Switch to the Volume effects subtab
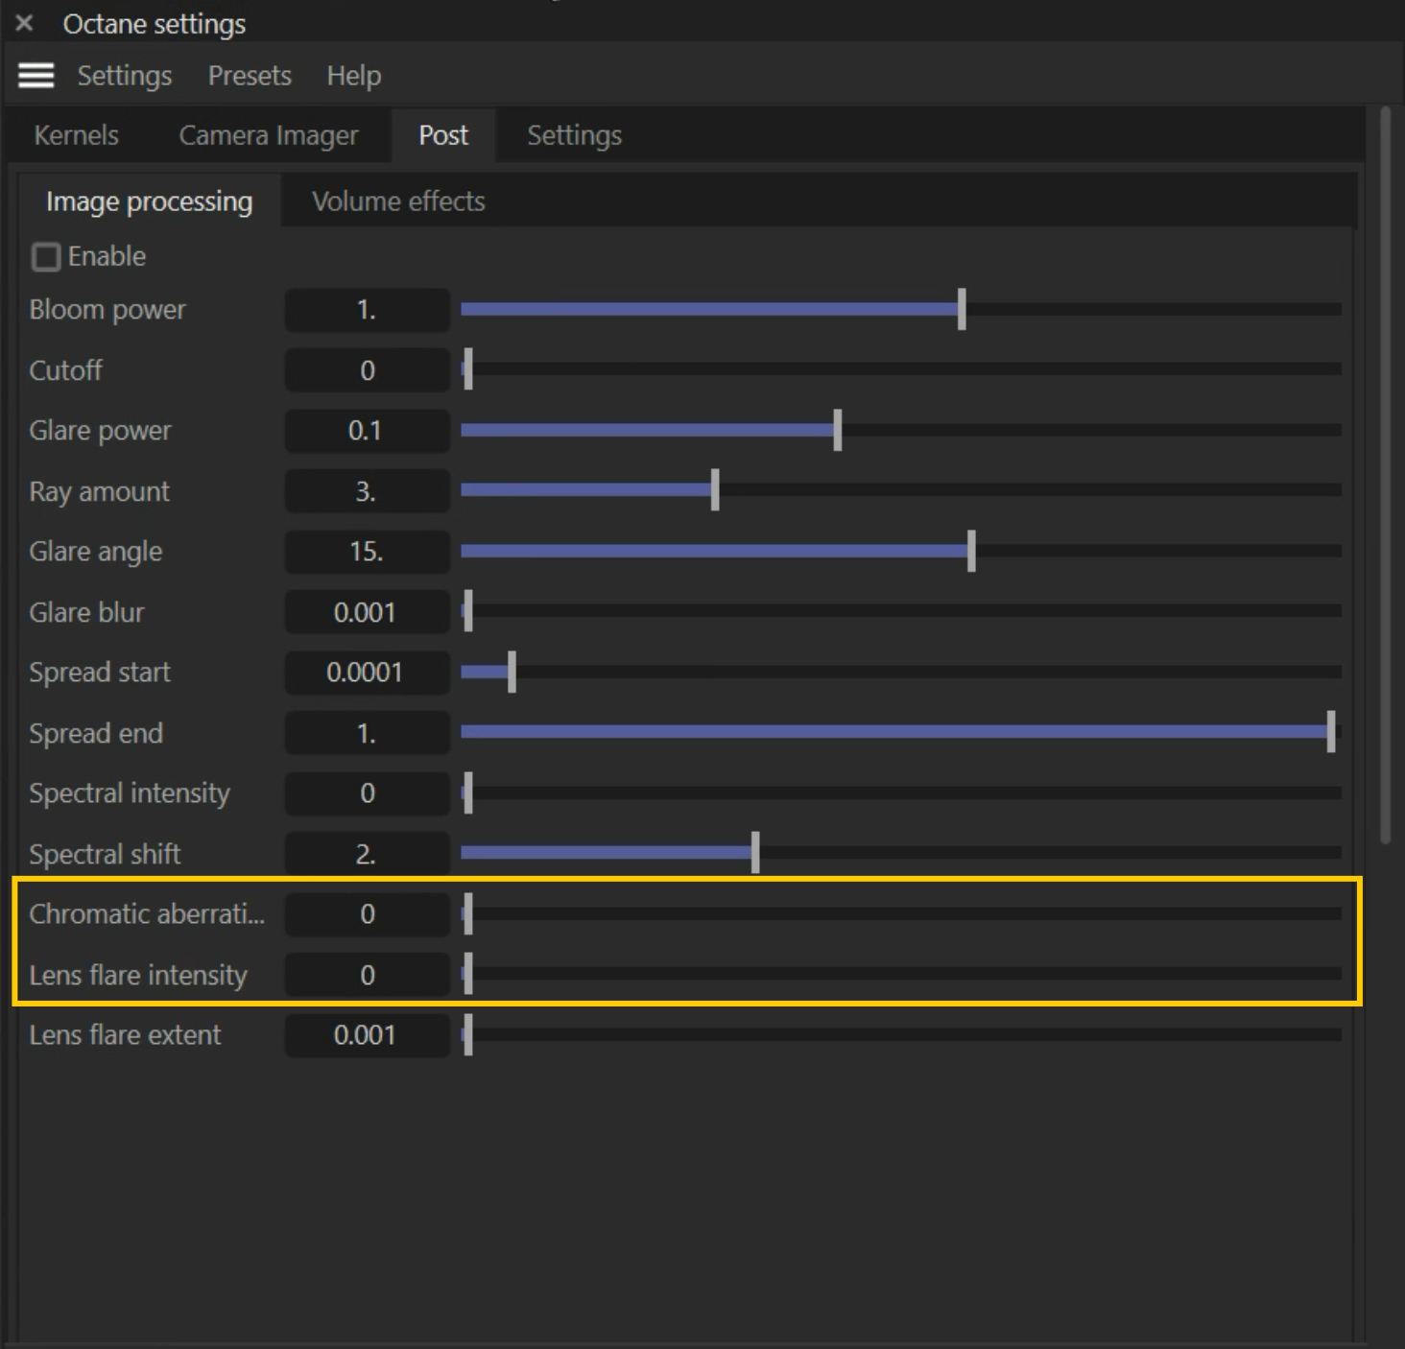This screenshot has height=1349, width=1405. pyautogui.click(x=398, y=201)
